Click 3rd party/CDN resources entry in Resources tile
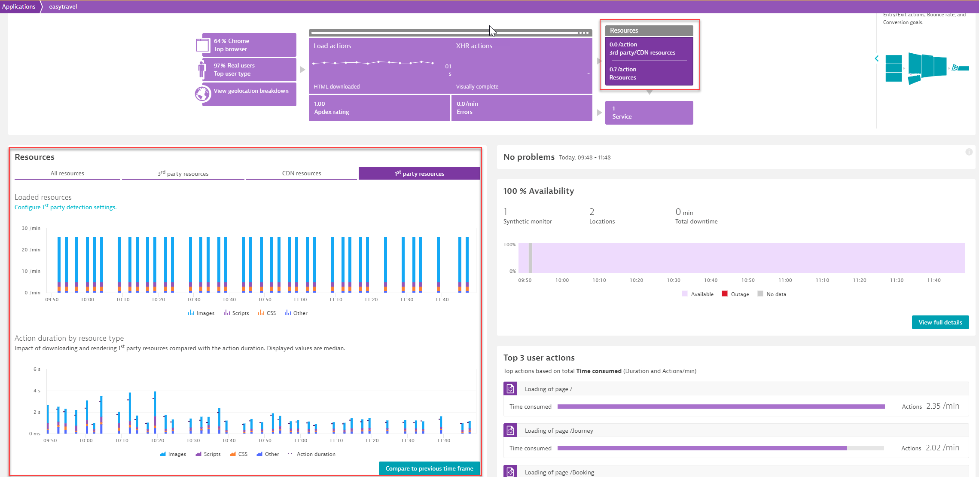Screen dimensions: 979x477 click(642, 48)
